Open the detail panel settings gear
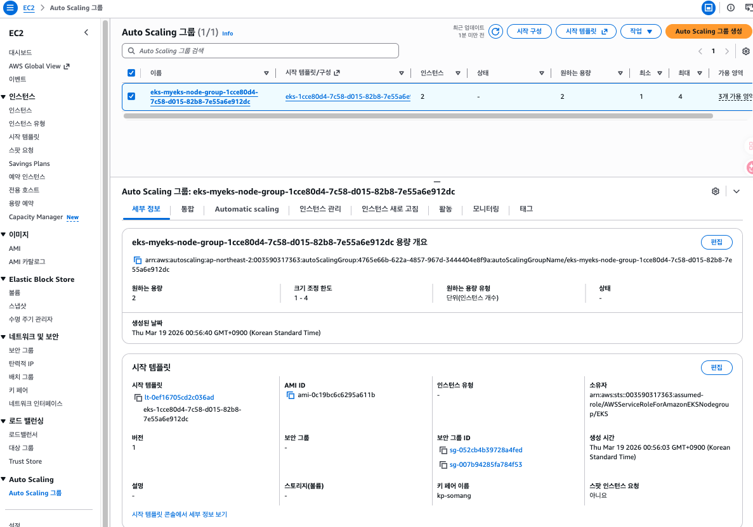 tap(716, 191)
